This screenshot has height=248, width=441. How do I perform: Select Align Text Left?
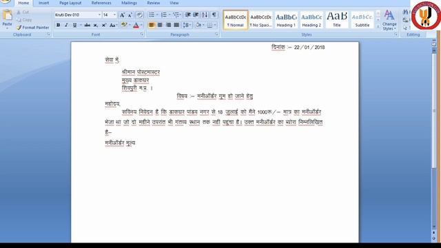click(152, 25)
